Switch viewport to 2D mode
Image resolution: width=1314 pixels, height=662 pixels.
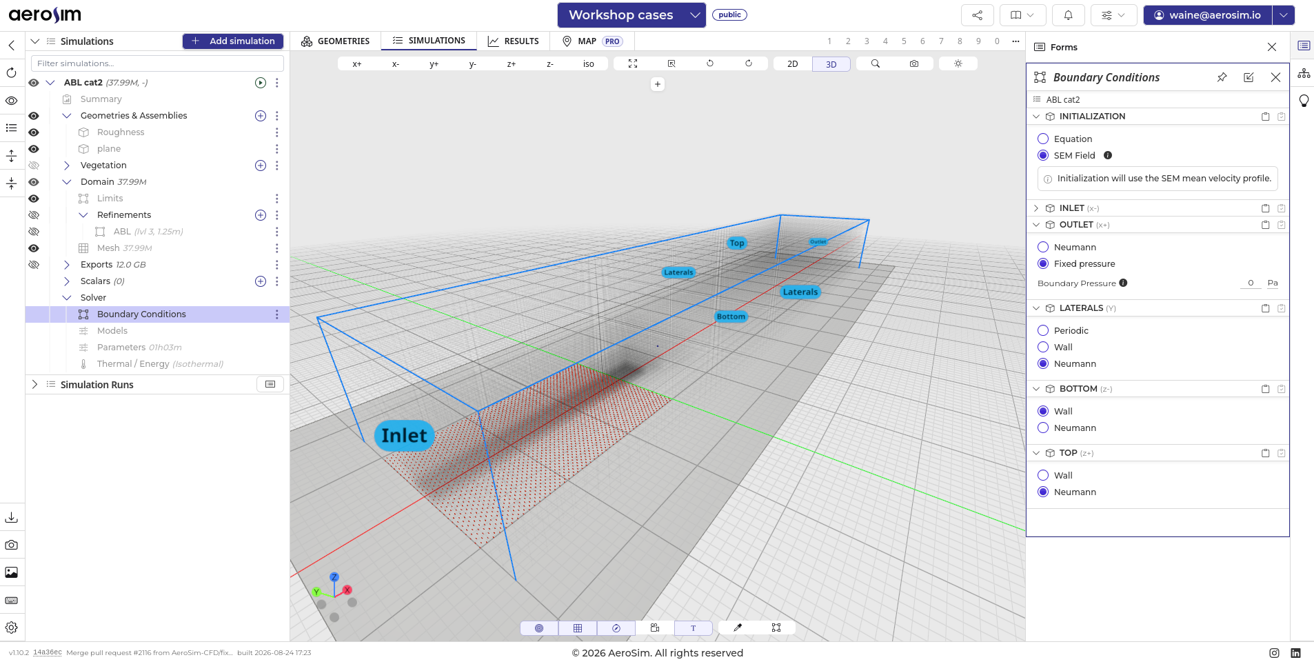[x=793, y=63]
